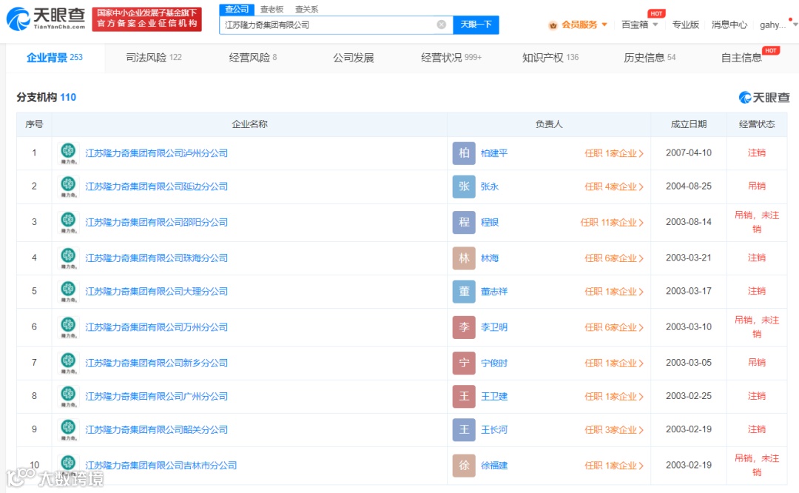This screenshot has height=493, width=799.
Task: Open the 公司发展 tab
Action: tap(353, 58)
